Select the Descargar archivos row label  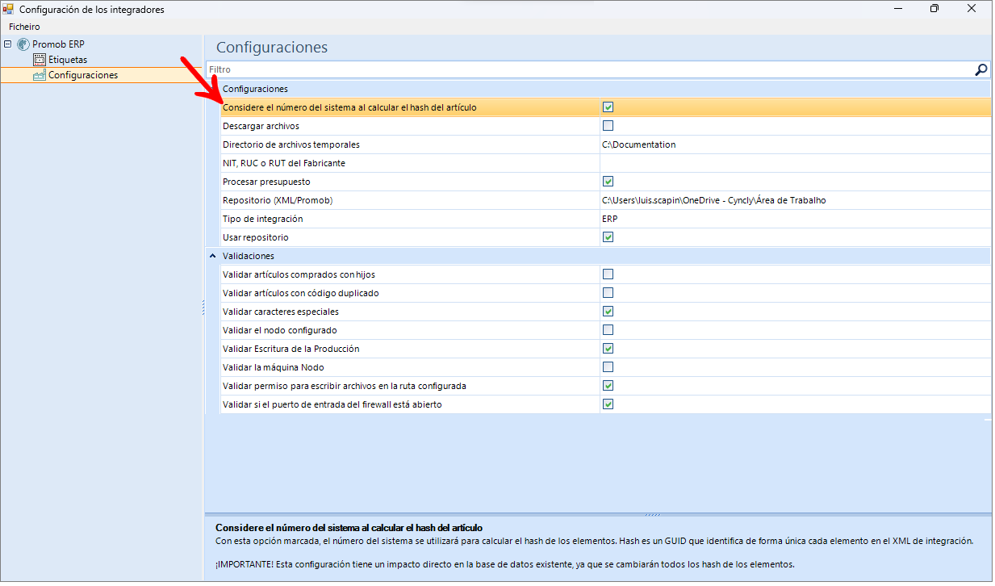point(261,126)
